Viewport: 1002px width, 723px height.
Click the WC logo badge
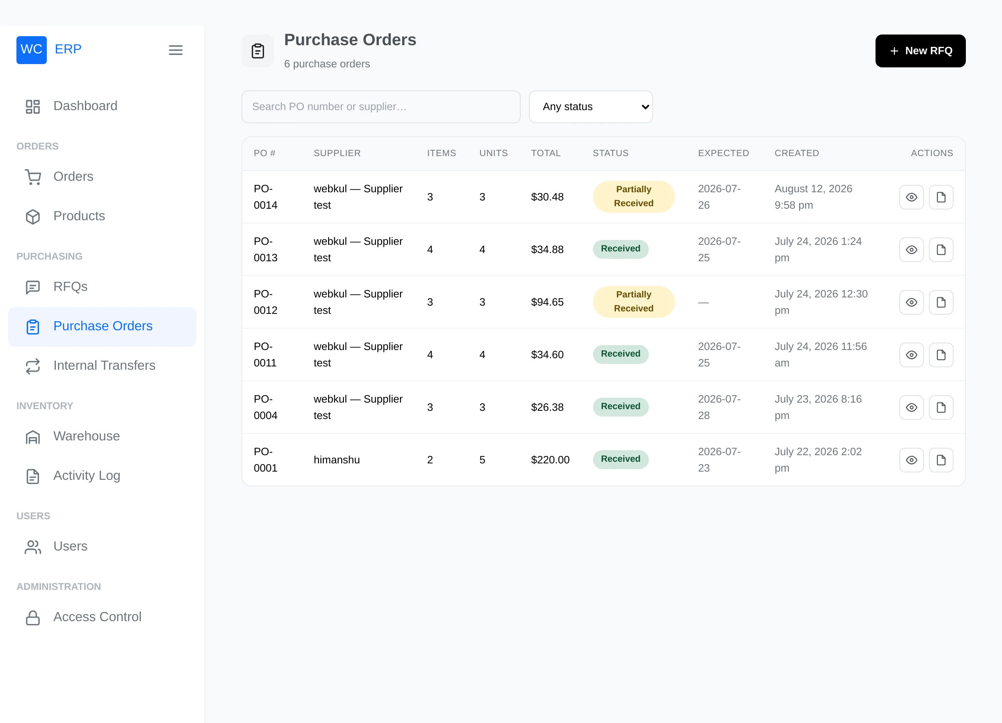pos(31,50)
